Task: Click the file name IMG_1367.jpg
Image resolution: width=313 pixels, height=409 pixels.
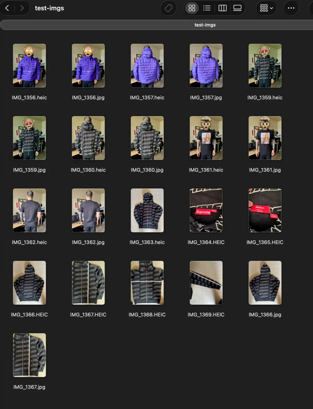Action: tap(29, 387)
